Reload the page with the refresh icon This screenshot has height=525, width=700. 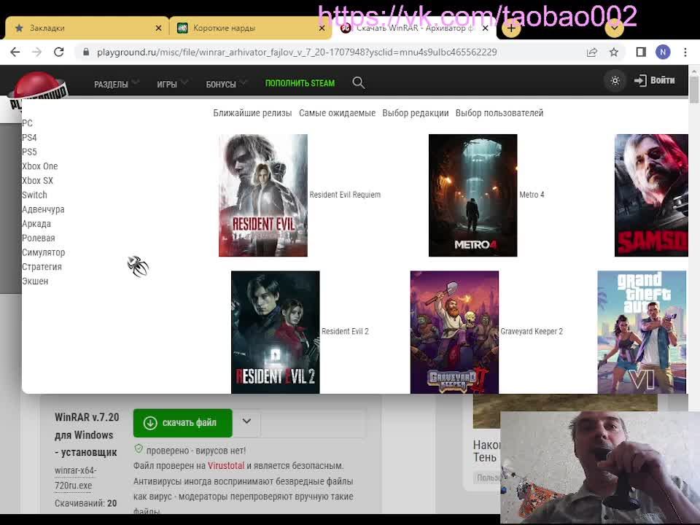pos(58,52)
